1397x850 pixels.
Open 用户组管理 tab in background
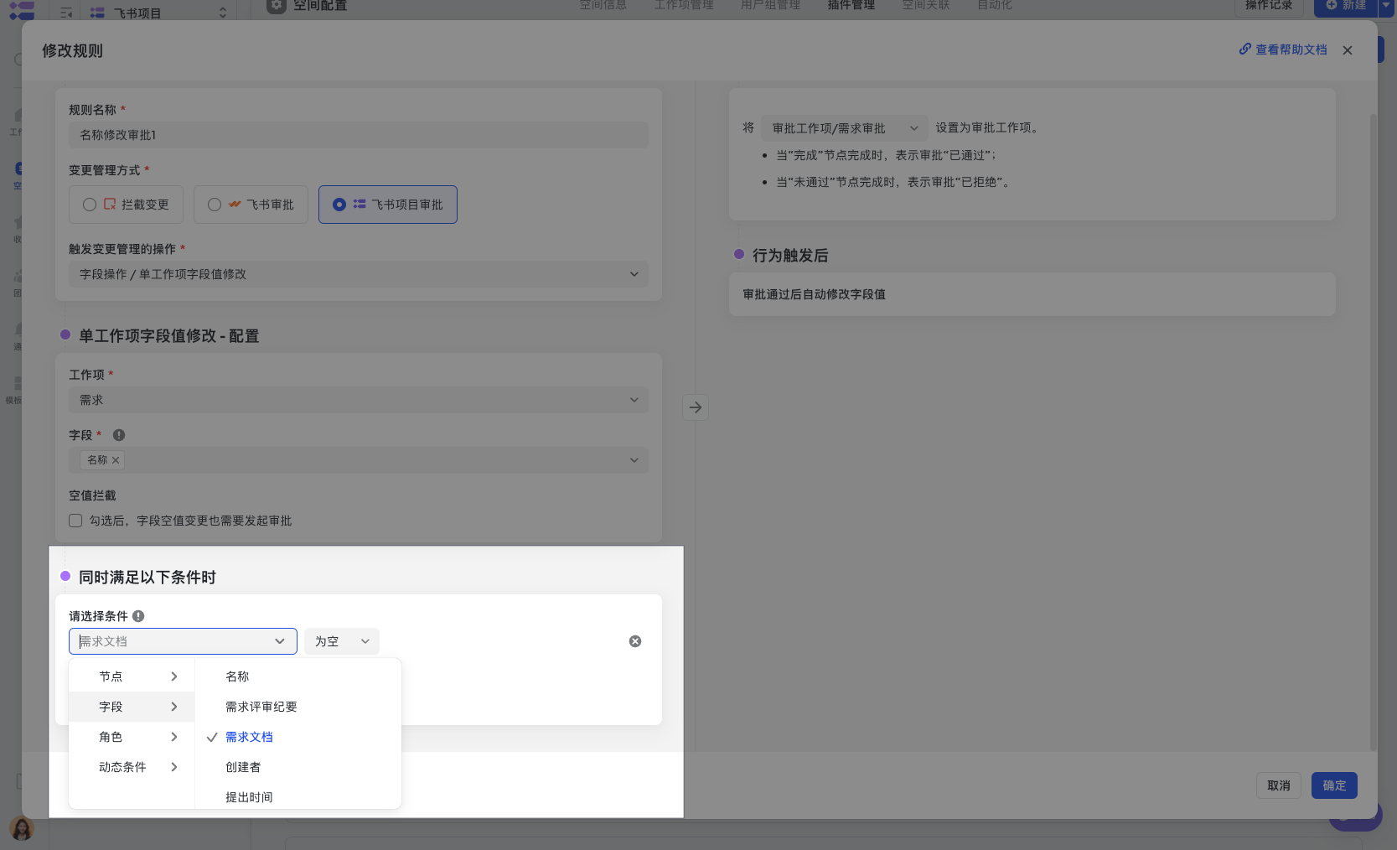(771, 5)
